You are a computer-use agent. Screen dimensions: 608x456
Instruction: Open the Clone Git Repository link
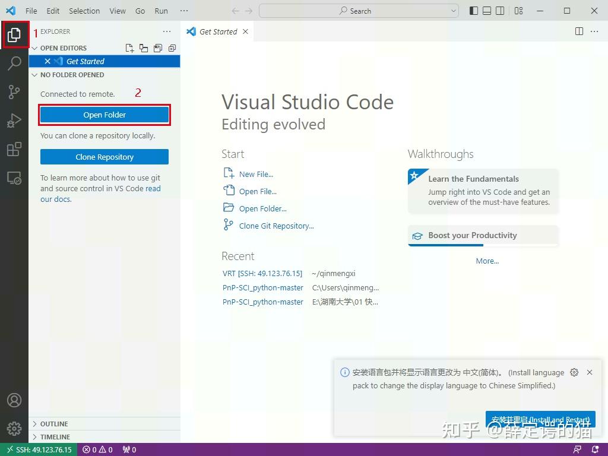point(277,226)
